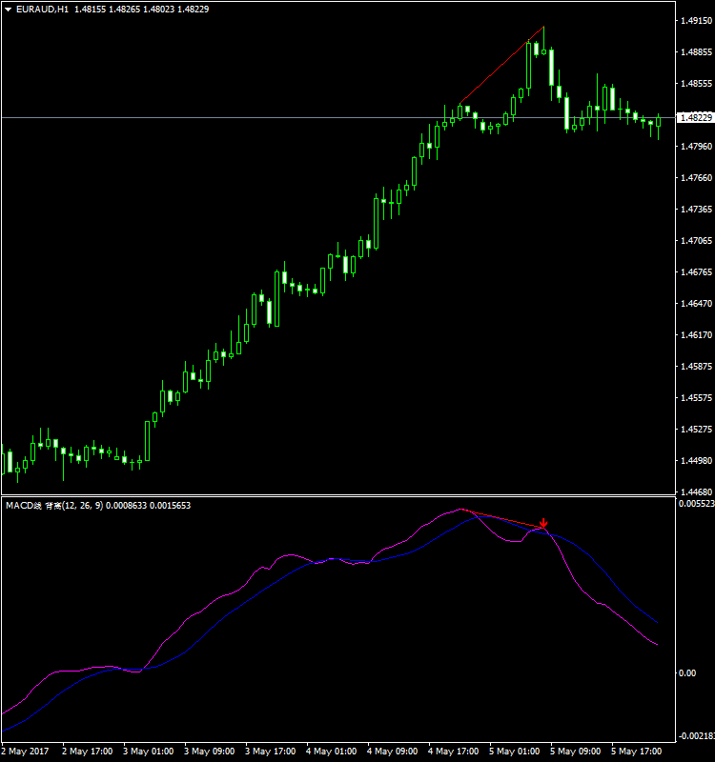Image resolution: width=715 pixels, height=762 pixels.
Task: Click the 1.46170 price axis label
Action: pyautogui.click(x=697, y=335)
